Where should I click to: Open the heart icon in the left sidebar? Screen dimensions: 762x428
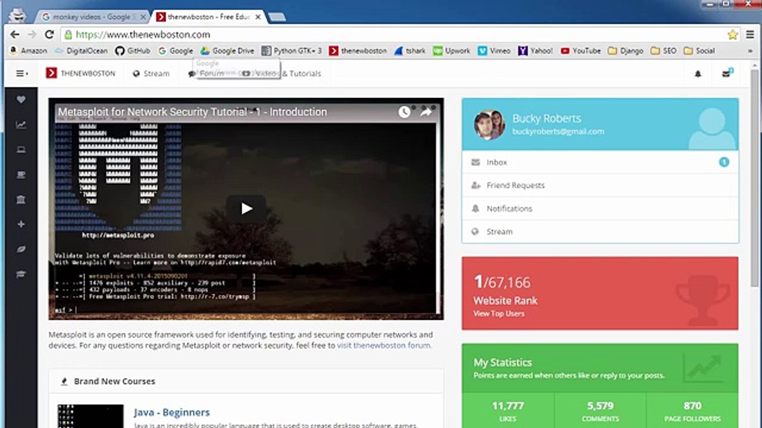tap(21, 100)
